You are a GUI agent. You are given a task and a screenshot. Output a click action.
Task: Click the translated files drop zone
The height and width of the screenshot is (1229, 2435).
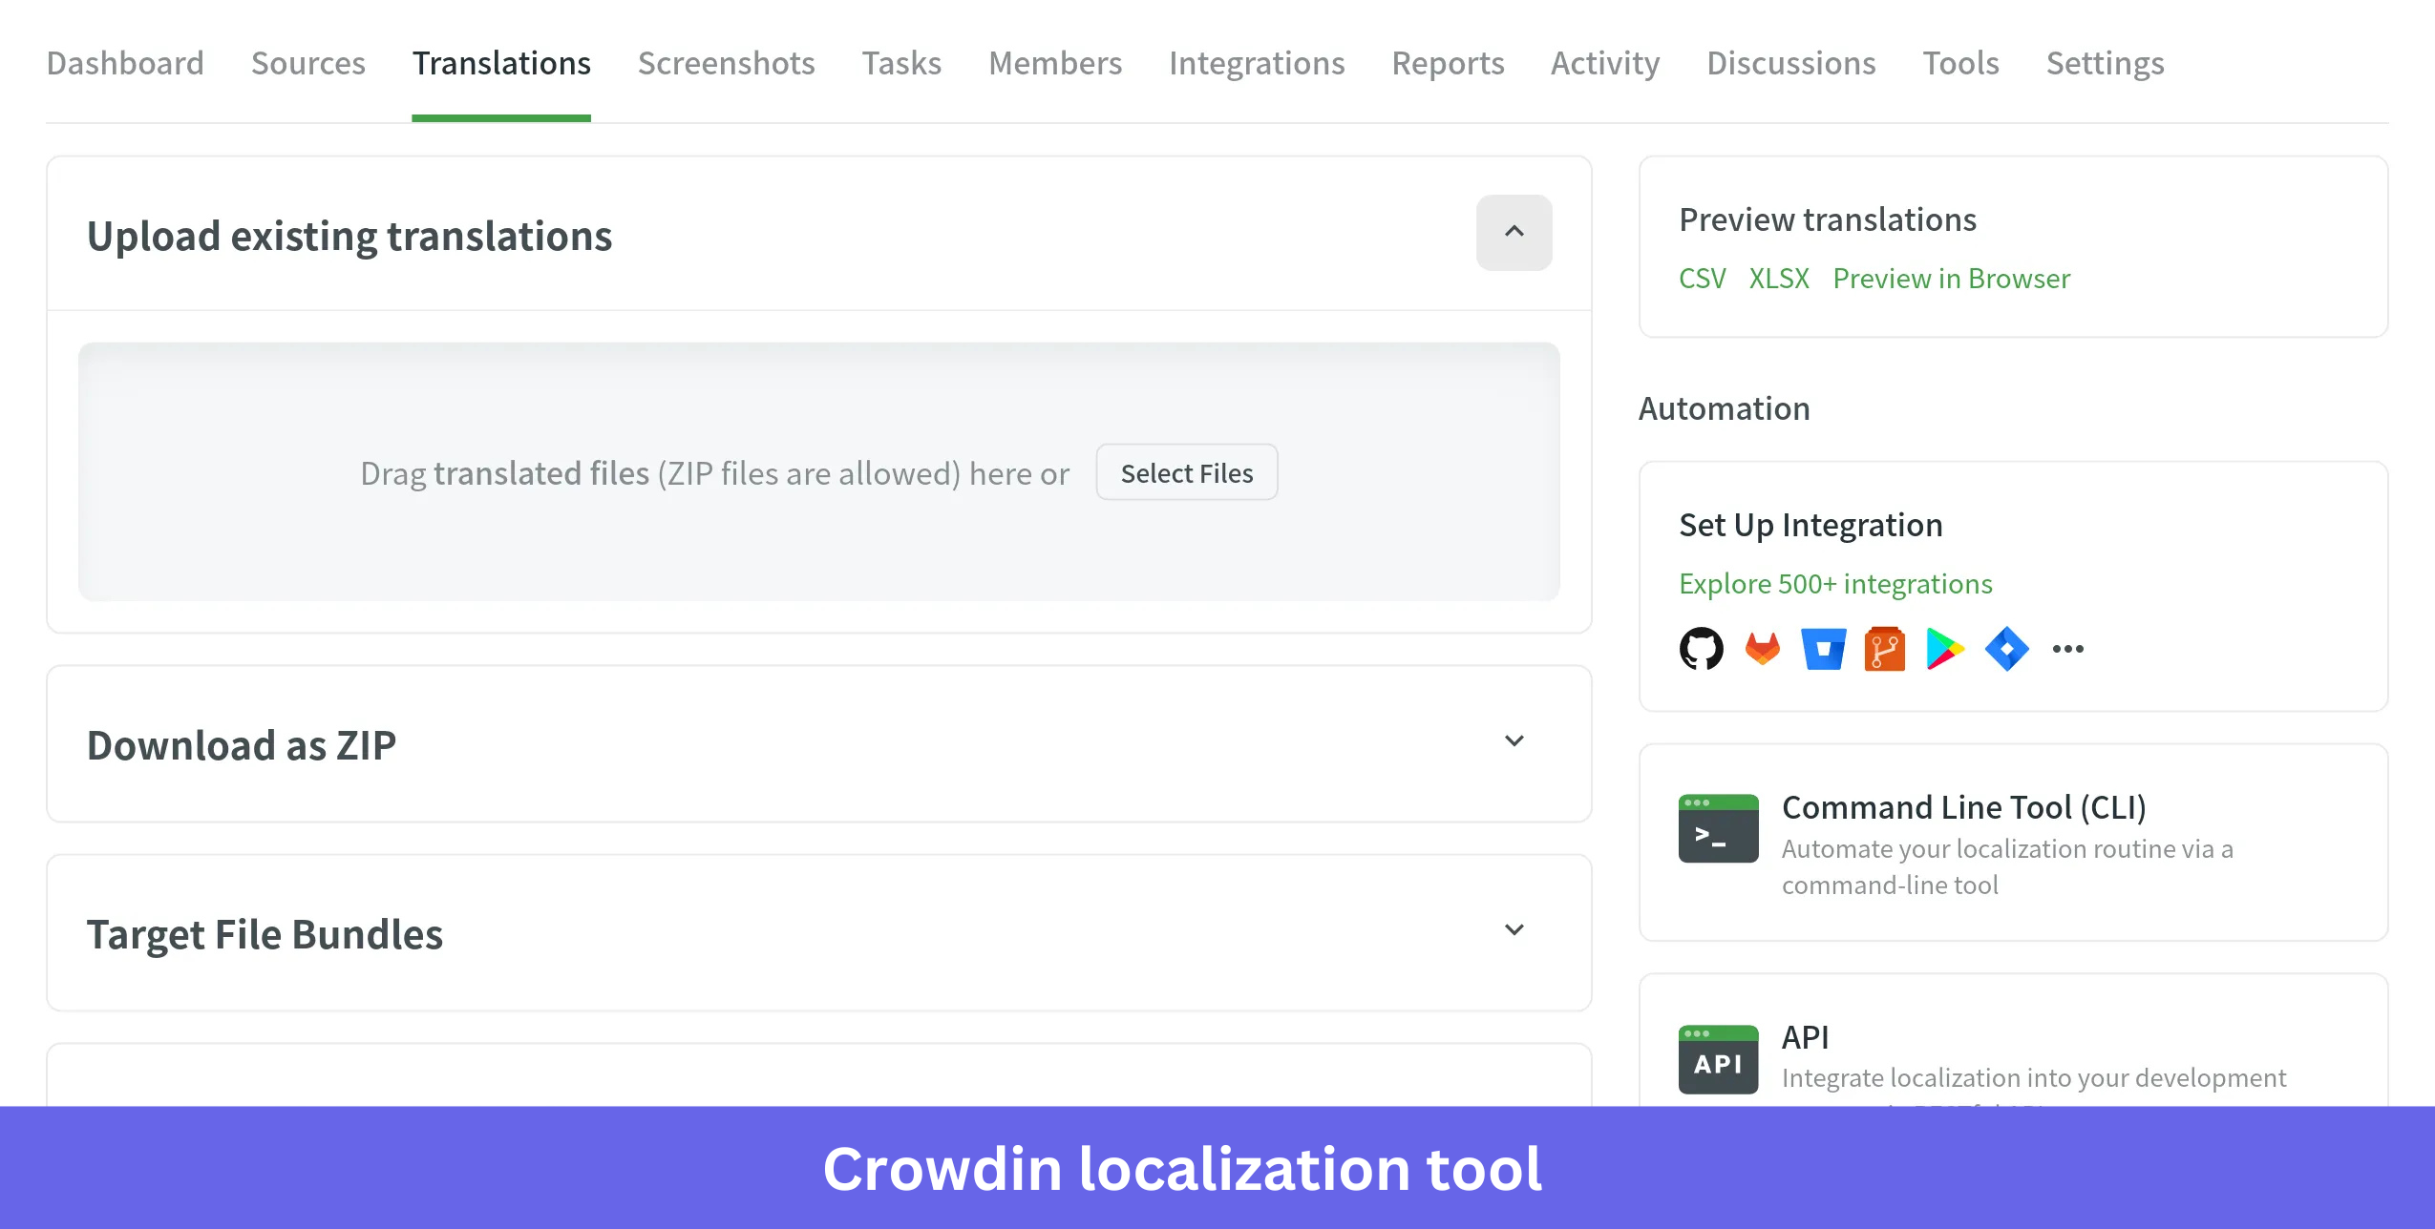819,471
